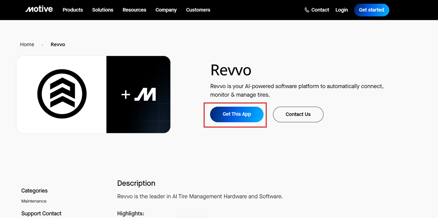Click the Support Contact heading
Viewport: 438px width, 218px height.
[x=41, y=213]
